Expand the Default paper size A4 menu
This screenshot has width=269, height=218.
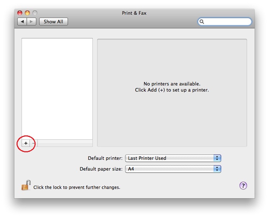click(173, 169)
